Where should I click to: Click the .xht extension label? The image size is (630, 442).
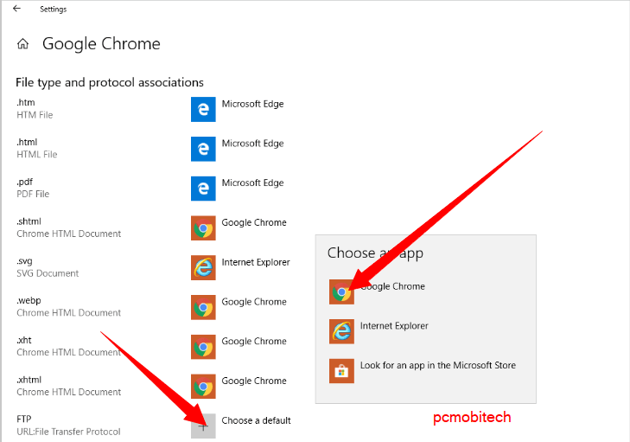24,340
